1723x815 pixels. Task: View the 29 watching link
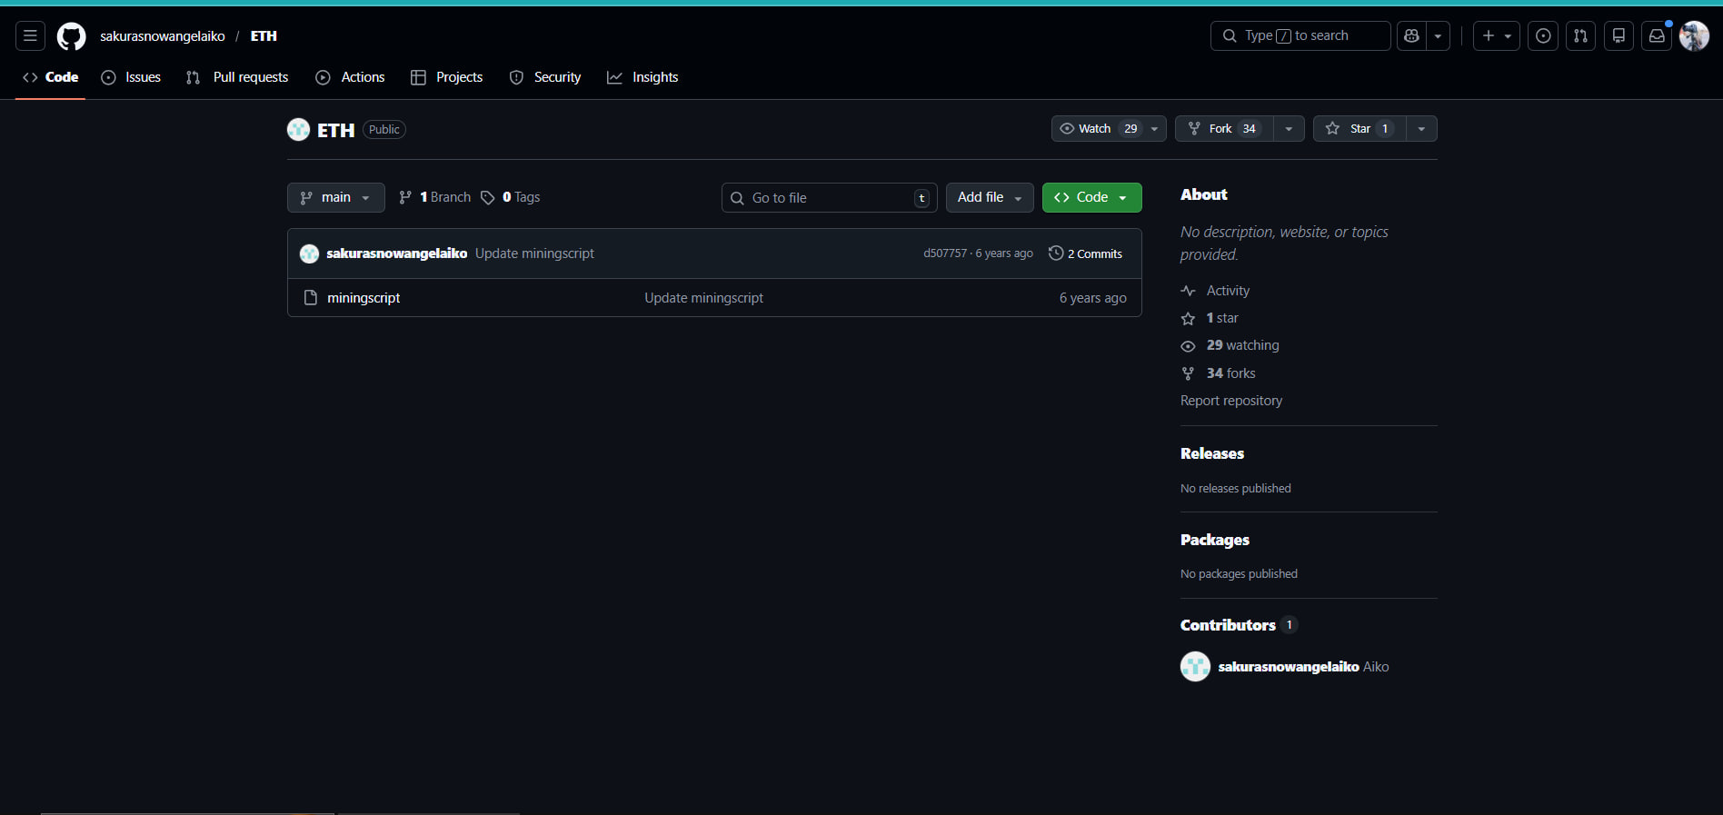(x=1242, y=345)
